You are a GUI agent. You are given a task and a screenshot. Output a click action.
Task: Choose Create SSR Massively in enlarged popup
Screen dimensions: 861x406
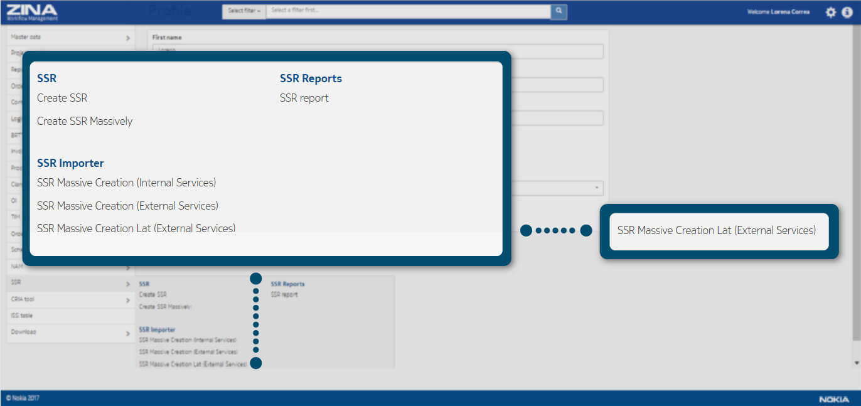point(85,121)
